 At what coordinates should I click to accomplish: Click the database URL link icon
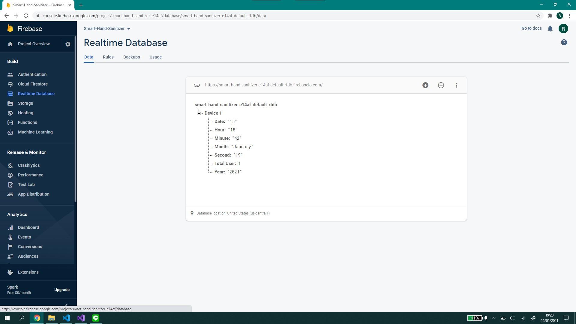click(197, 85)
